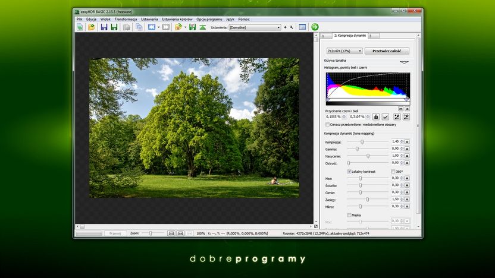Adjust the black clipping percent stepper
Viewport: 495px width, 278px height.
pyautogui.click(x=344, y=117)
